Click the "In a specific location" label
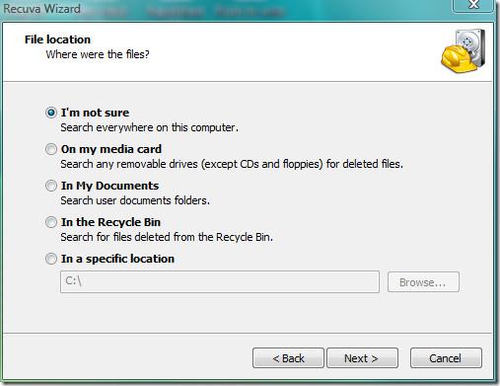 [117, 259]
